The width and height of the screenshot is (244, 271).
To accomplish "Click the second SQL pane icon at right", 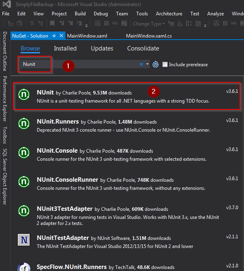I will point(234,23).
